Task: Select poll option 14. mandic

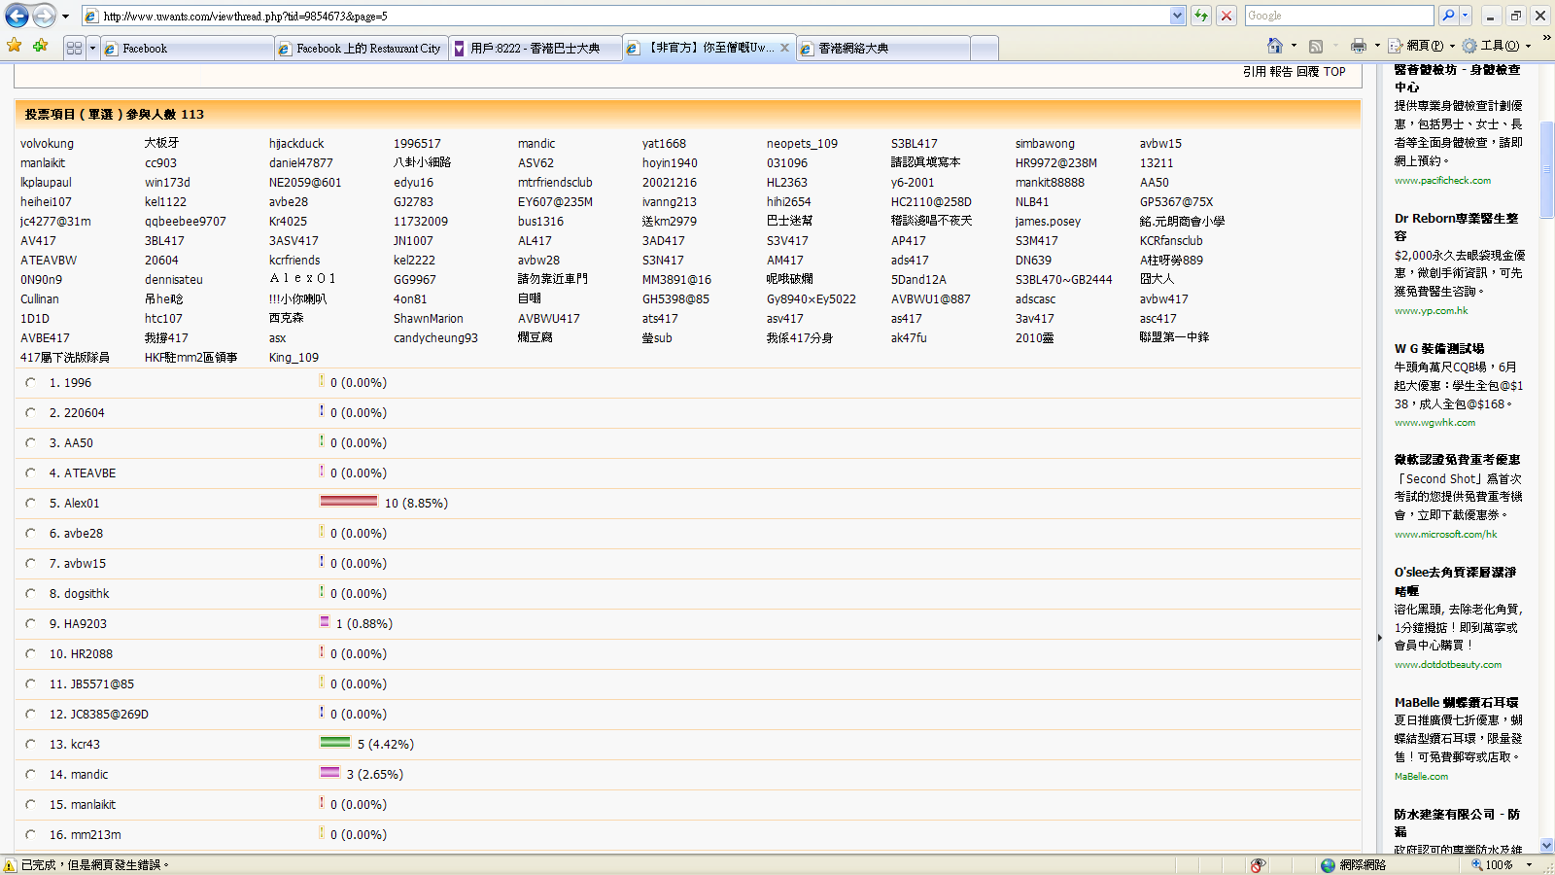Action: coord(31,775)
